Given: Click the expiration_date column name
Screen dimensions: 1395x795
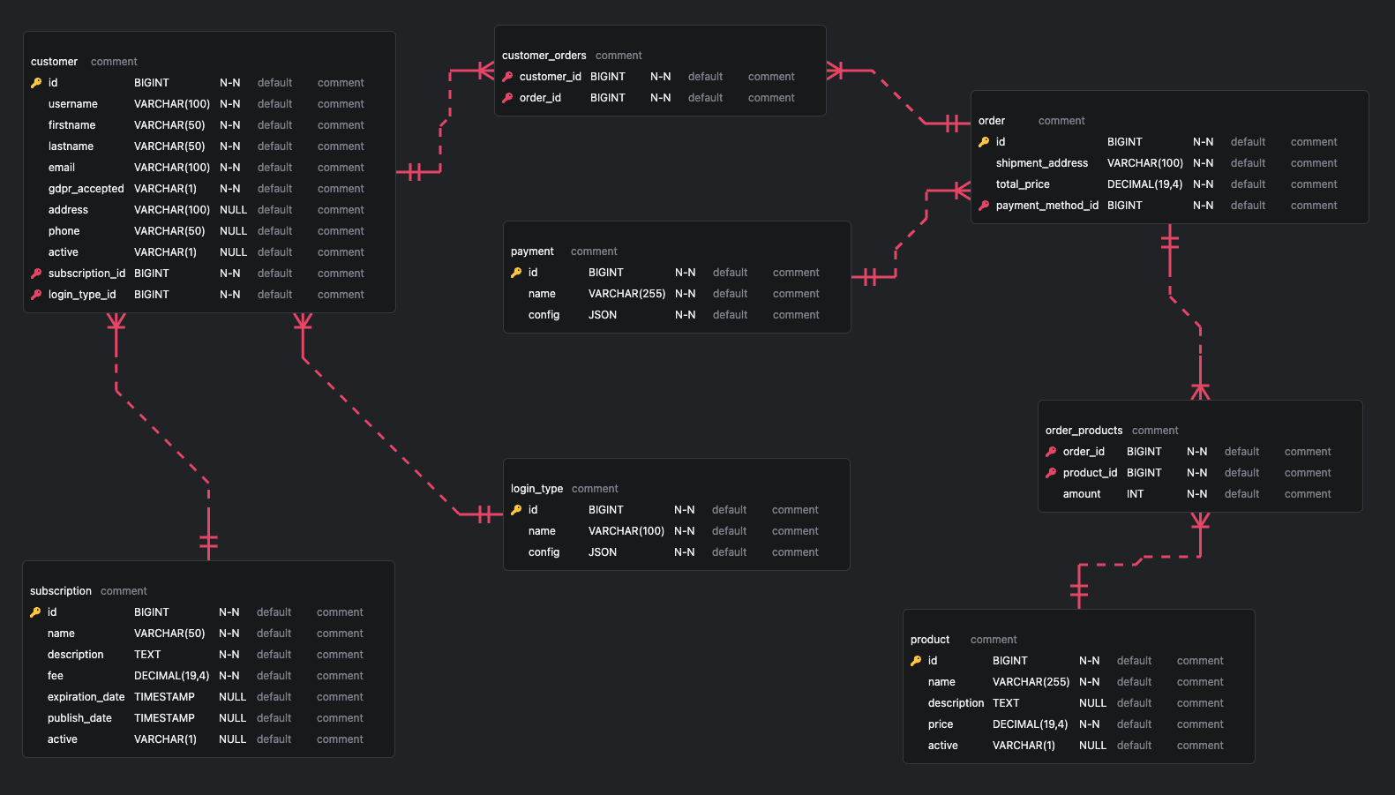Looking at the screenshot, I should tap(86, 697).
